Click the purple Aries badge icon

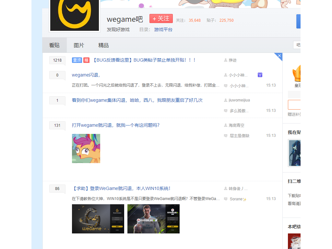point(260,75)
